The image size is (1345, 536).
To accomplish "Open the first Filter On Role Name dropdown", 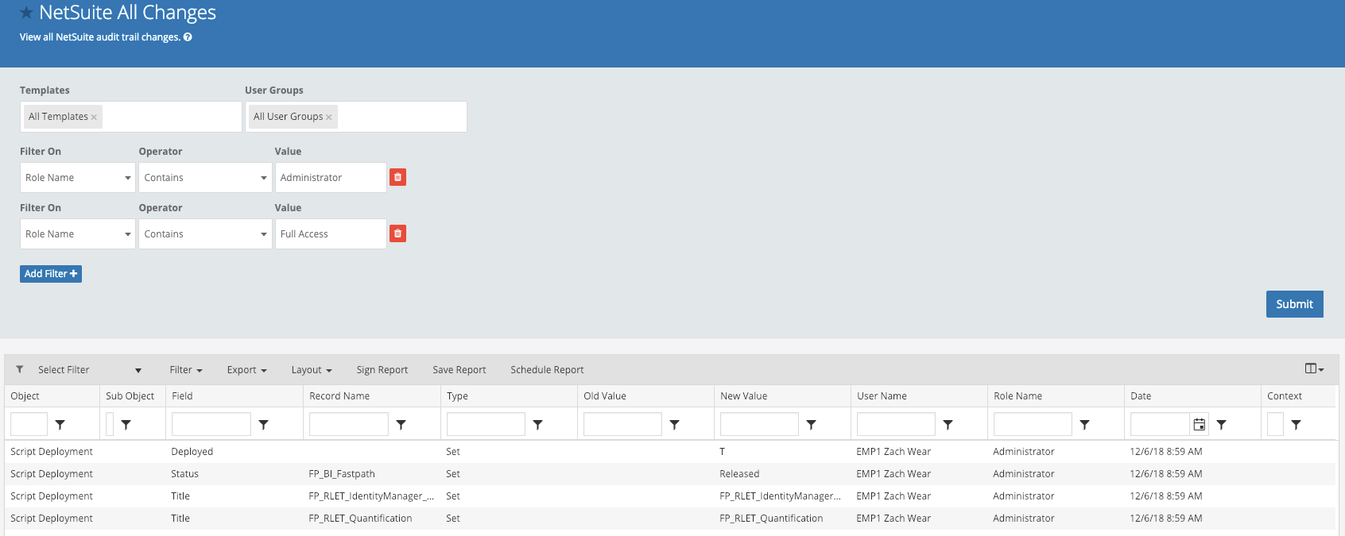I will pyautogui.click(x=78, y=178).
